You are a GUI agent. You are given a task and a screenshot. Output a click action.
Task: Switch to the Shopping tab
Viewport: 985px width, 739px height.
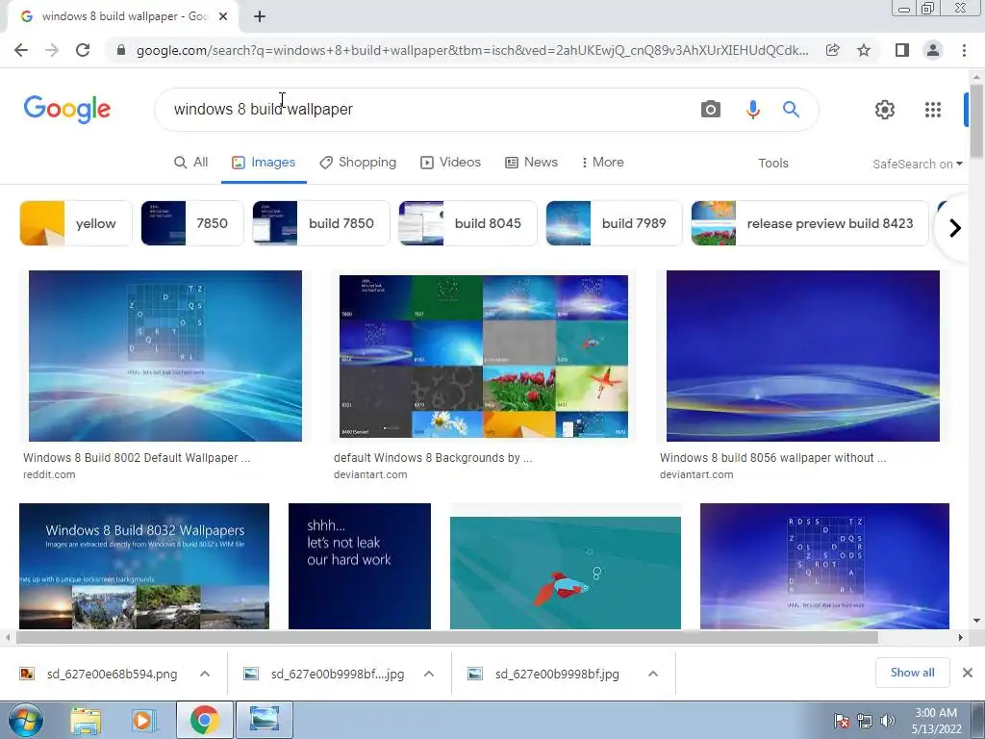point(358,162)
